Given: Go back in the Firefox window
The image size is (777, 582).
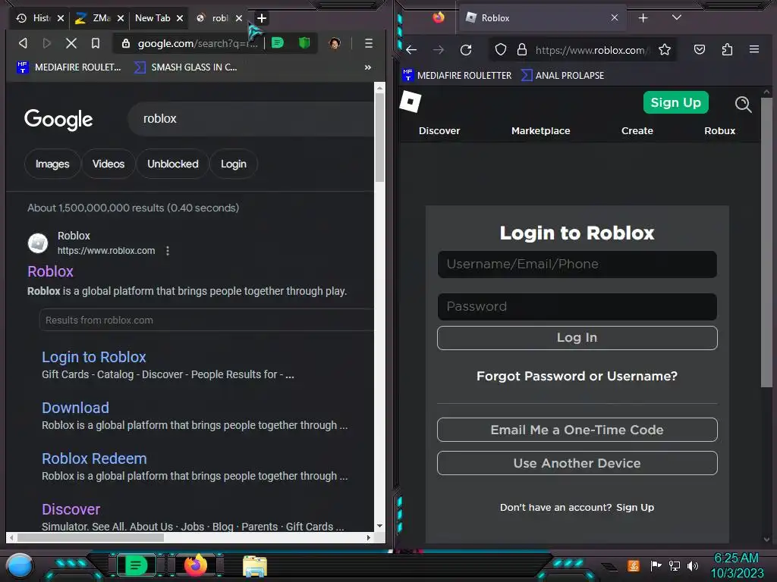Looking at the screenshot, I should point(411,50).
